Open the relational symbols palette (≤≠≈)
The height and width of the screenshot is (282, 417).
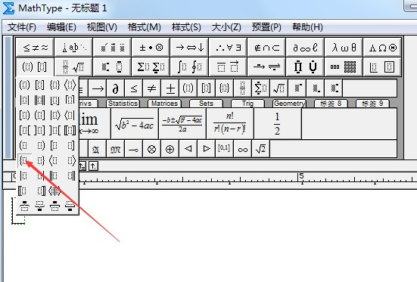pyautogui.click(x=35, y=48)
